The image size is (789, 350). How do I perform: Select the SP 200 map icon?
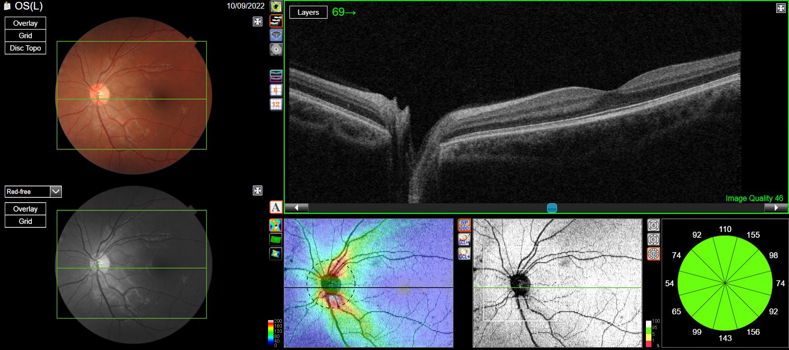[x=464, y=225]
